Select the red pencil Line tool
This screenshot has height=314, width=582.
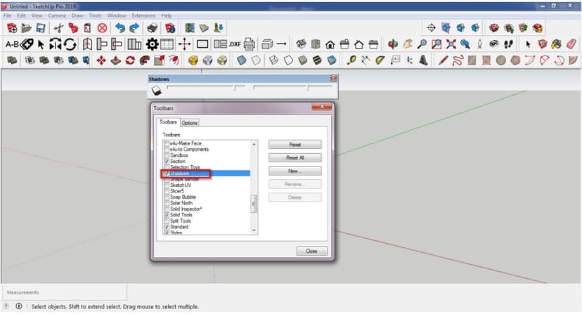tap(444, 60)
